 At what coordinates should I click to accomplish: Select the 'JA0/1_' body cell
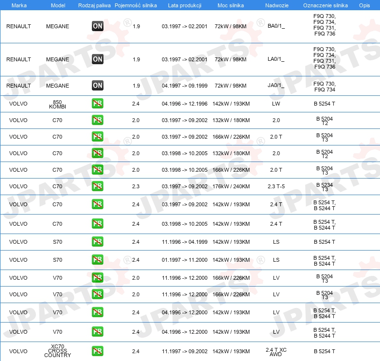coord(276,85)
